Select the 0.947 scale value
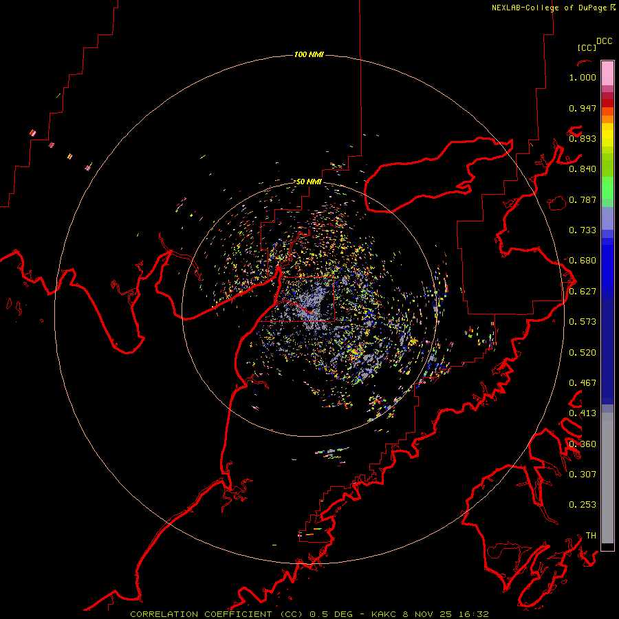619x619 pixels. [x=583, y=108]
